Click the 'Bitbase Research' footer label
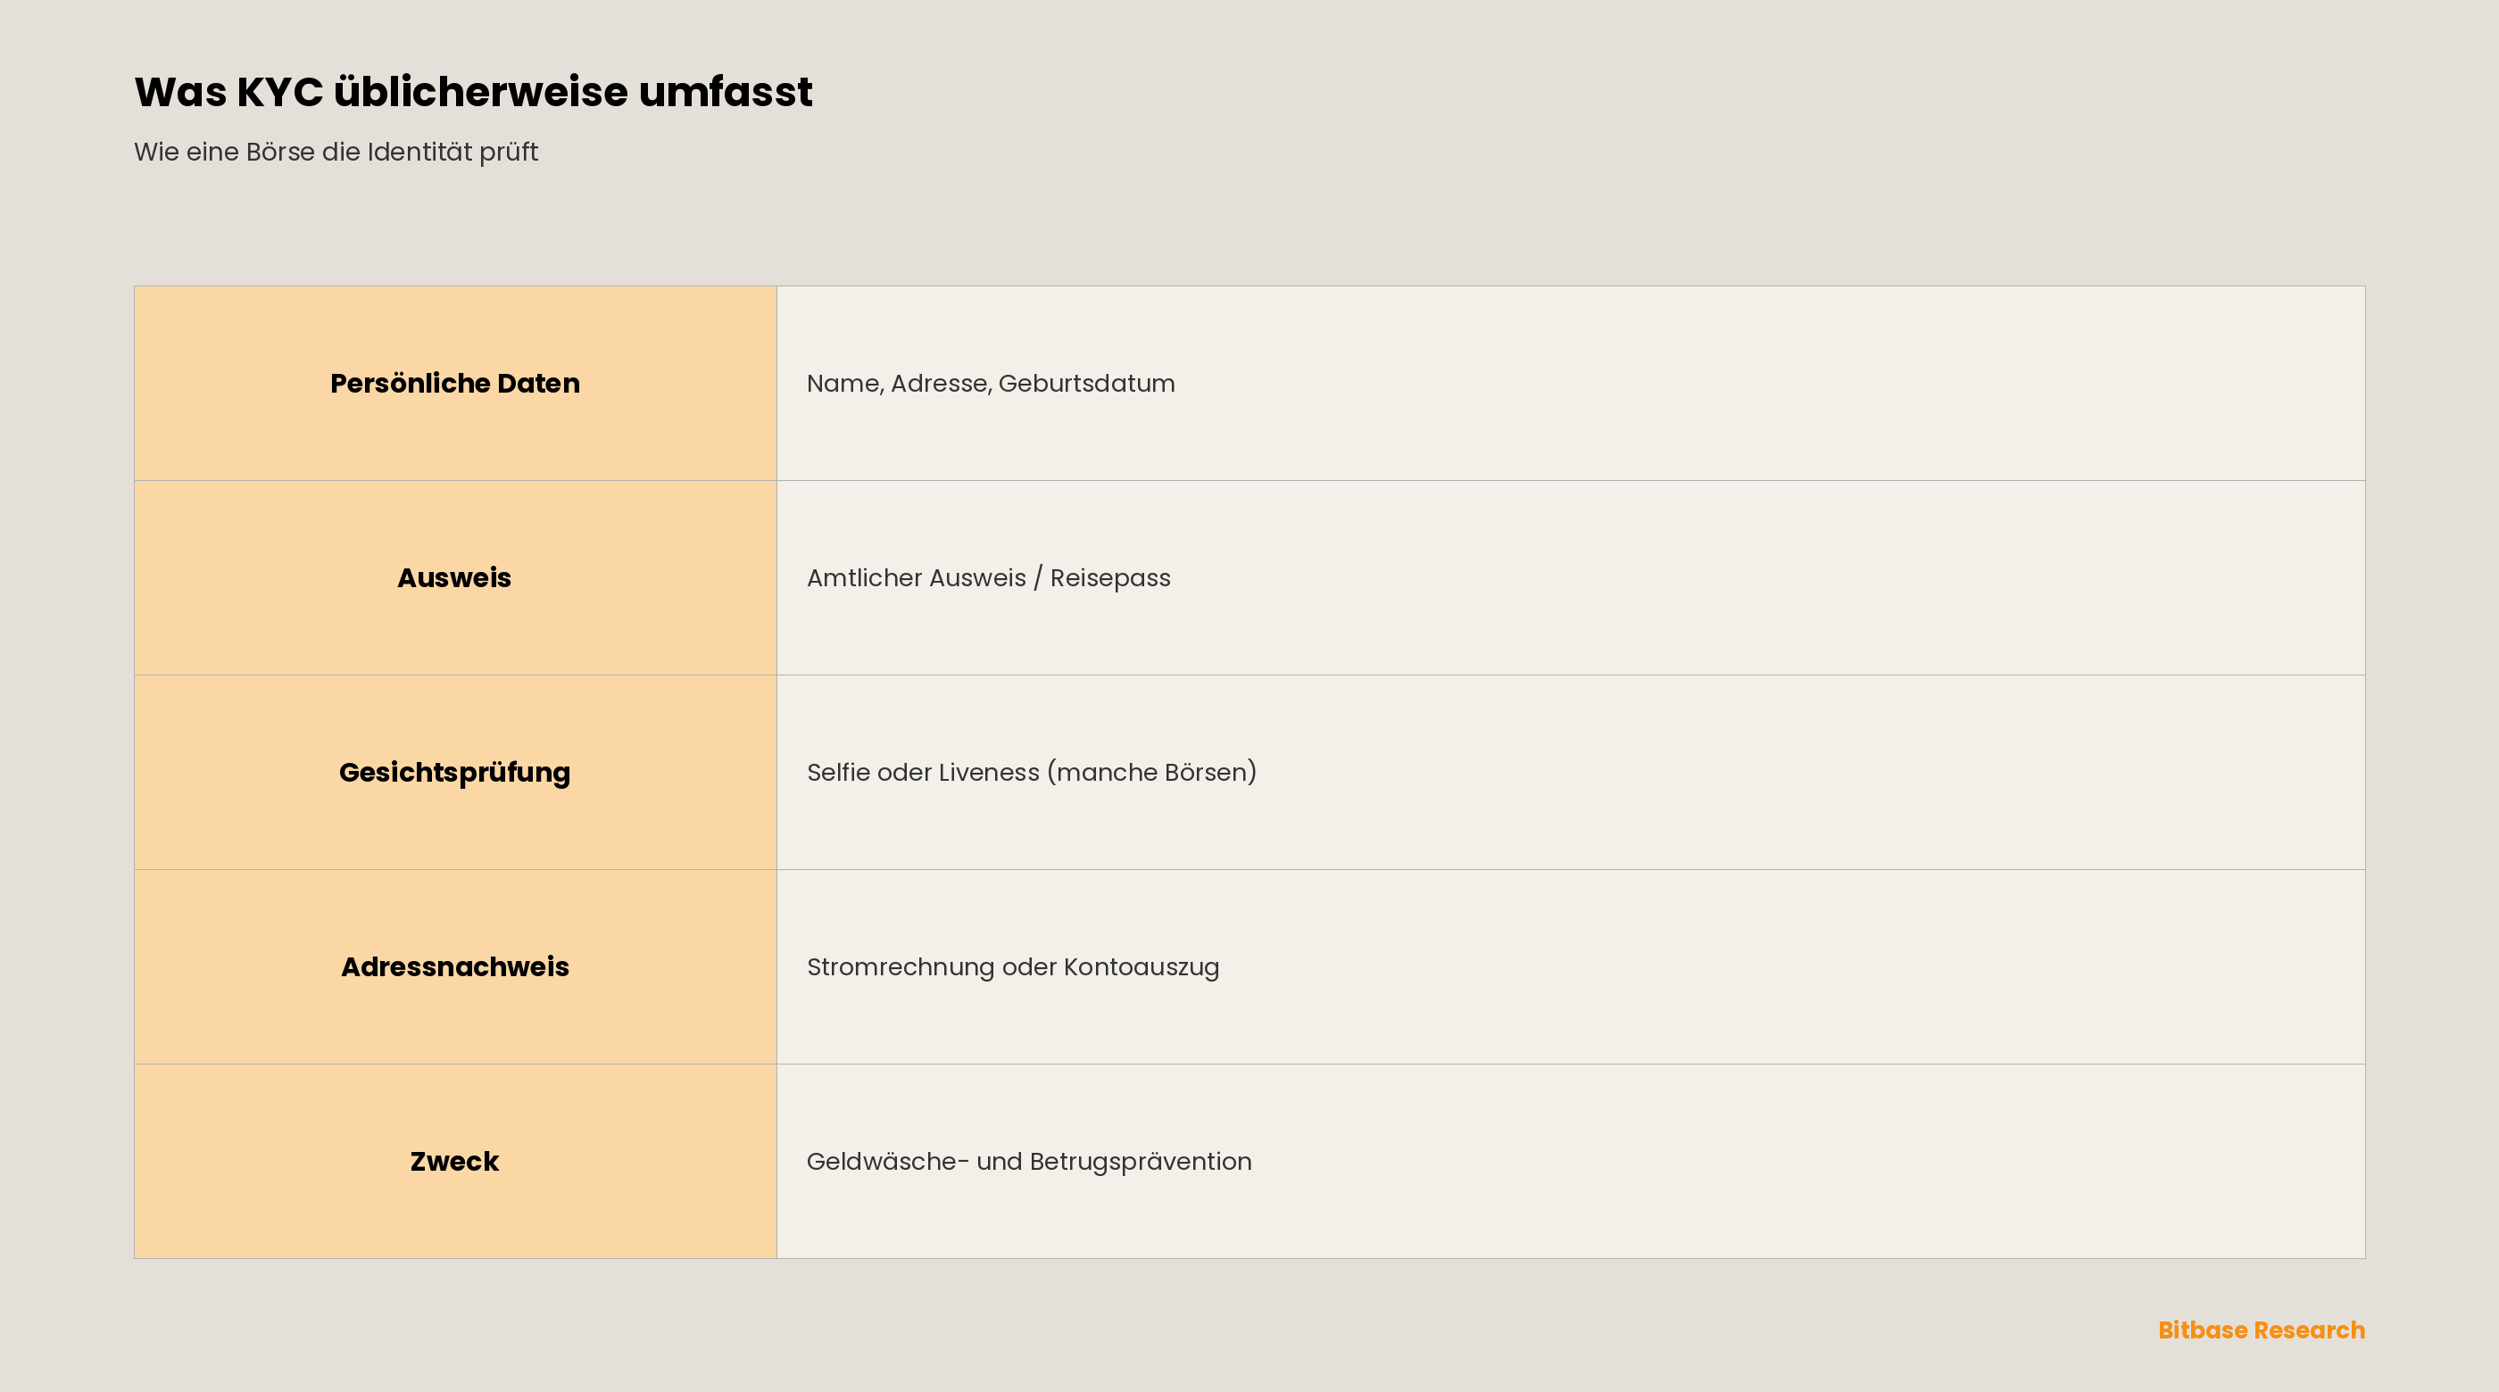The image size is (2499, 1392). point(2262,1330)
